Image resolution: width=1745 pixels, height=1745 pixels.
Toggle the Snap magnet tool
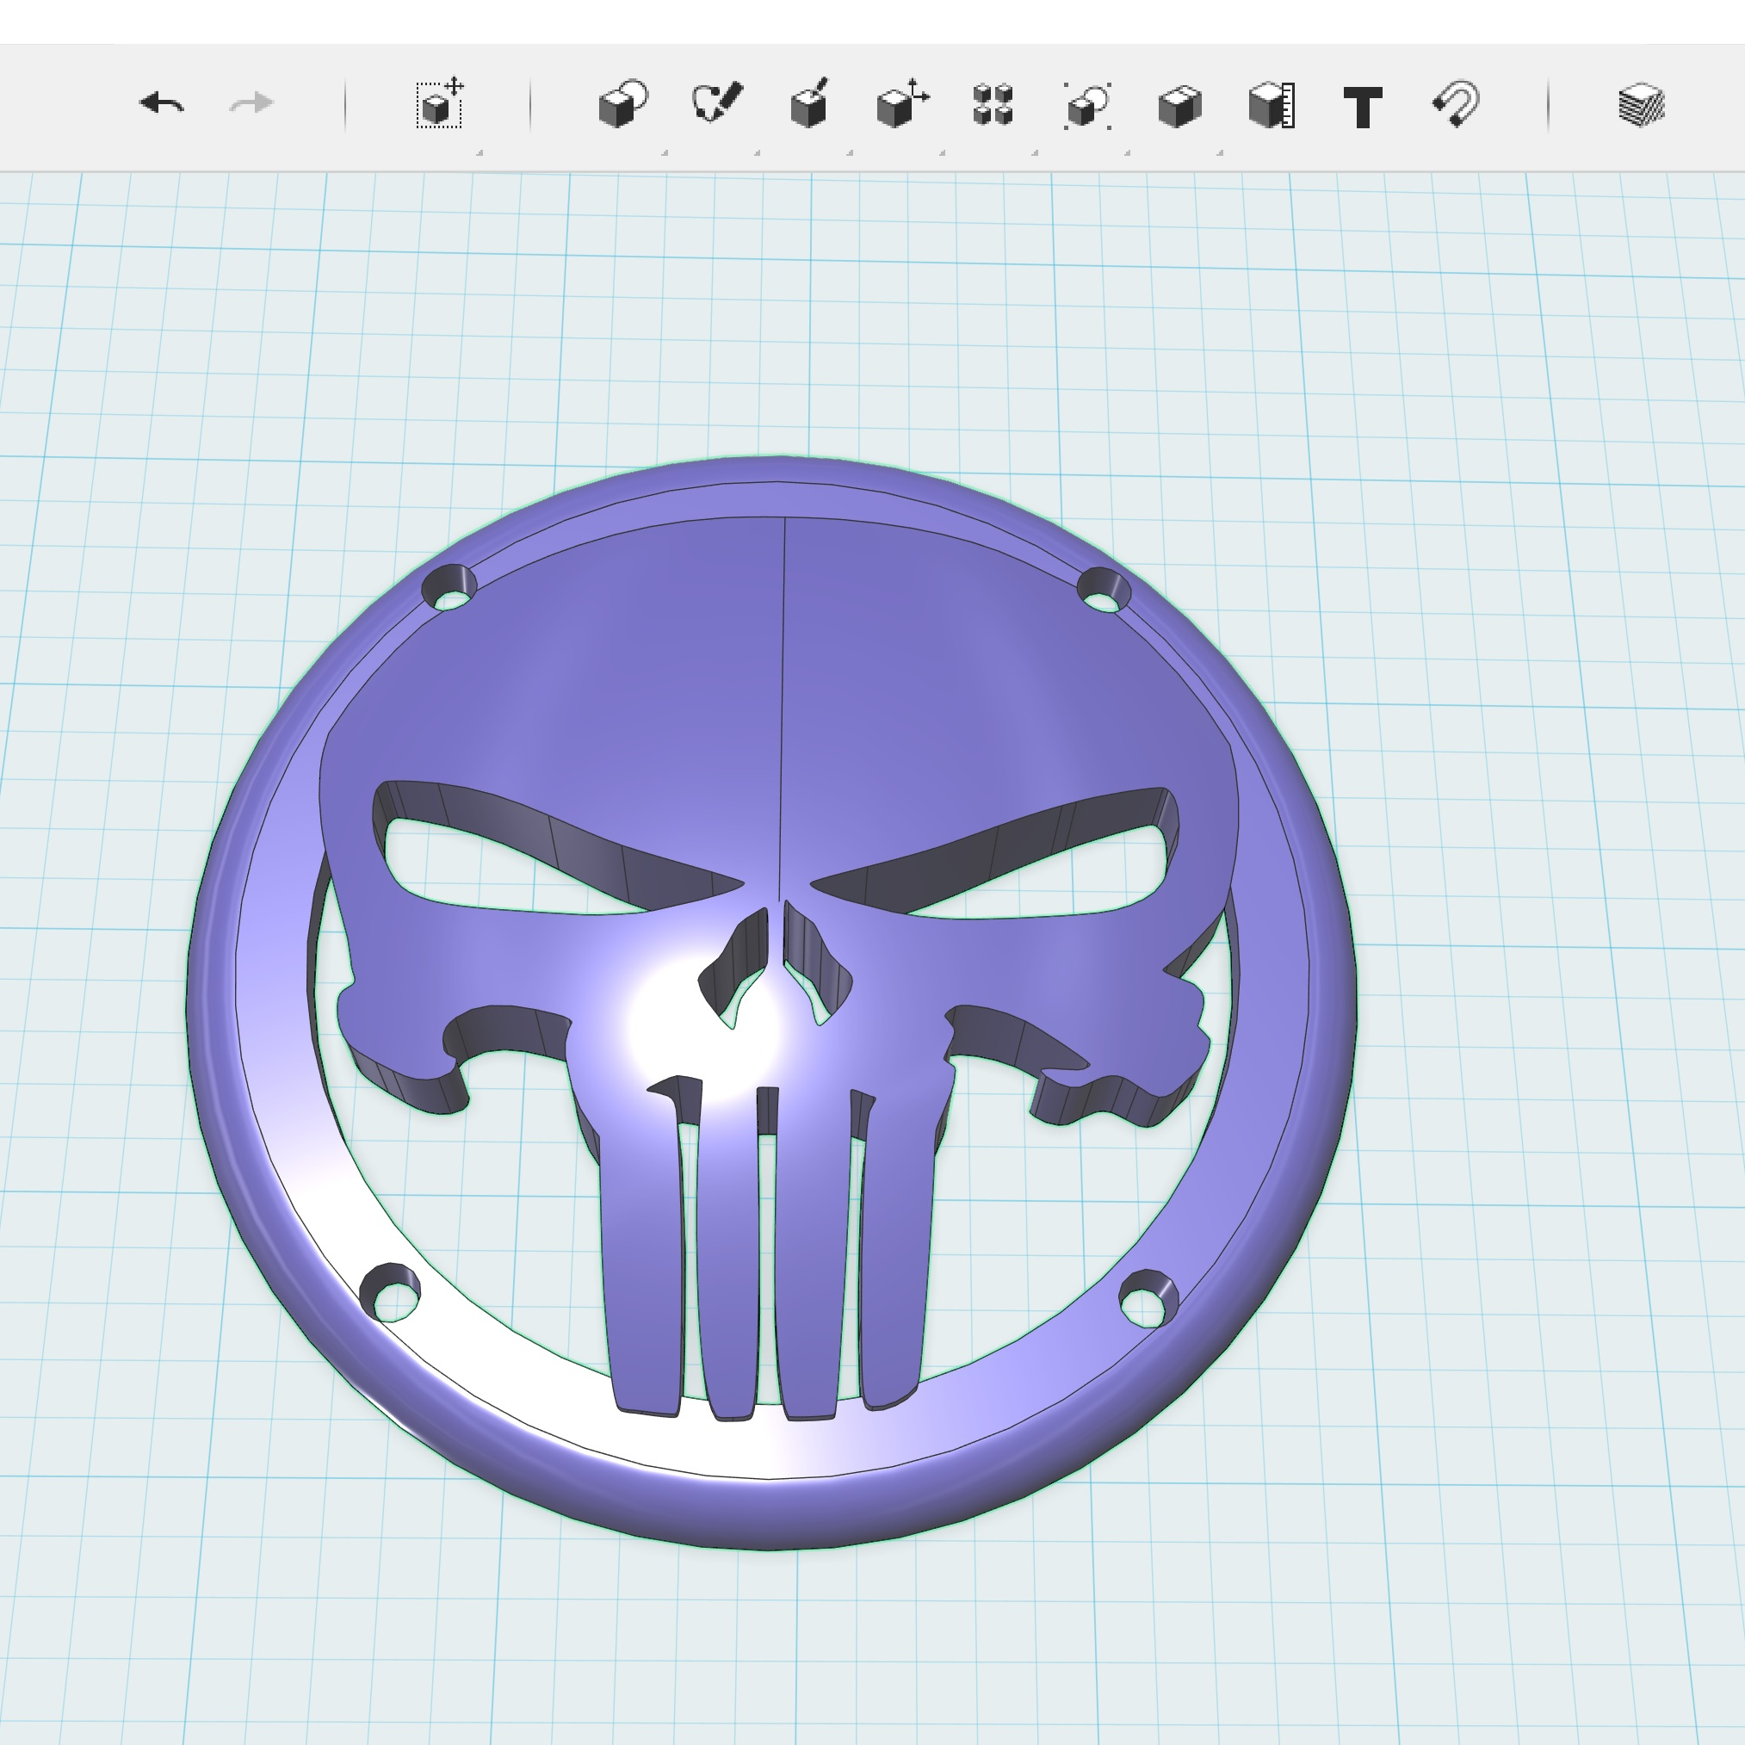[x=1457, y=105]
